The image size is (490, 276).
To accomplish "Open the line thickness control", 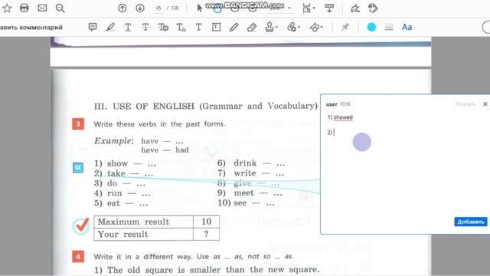I will (389, 28).
